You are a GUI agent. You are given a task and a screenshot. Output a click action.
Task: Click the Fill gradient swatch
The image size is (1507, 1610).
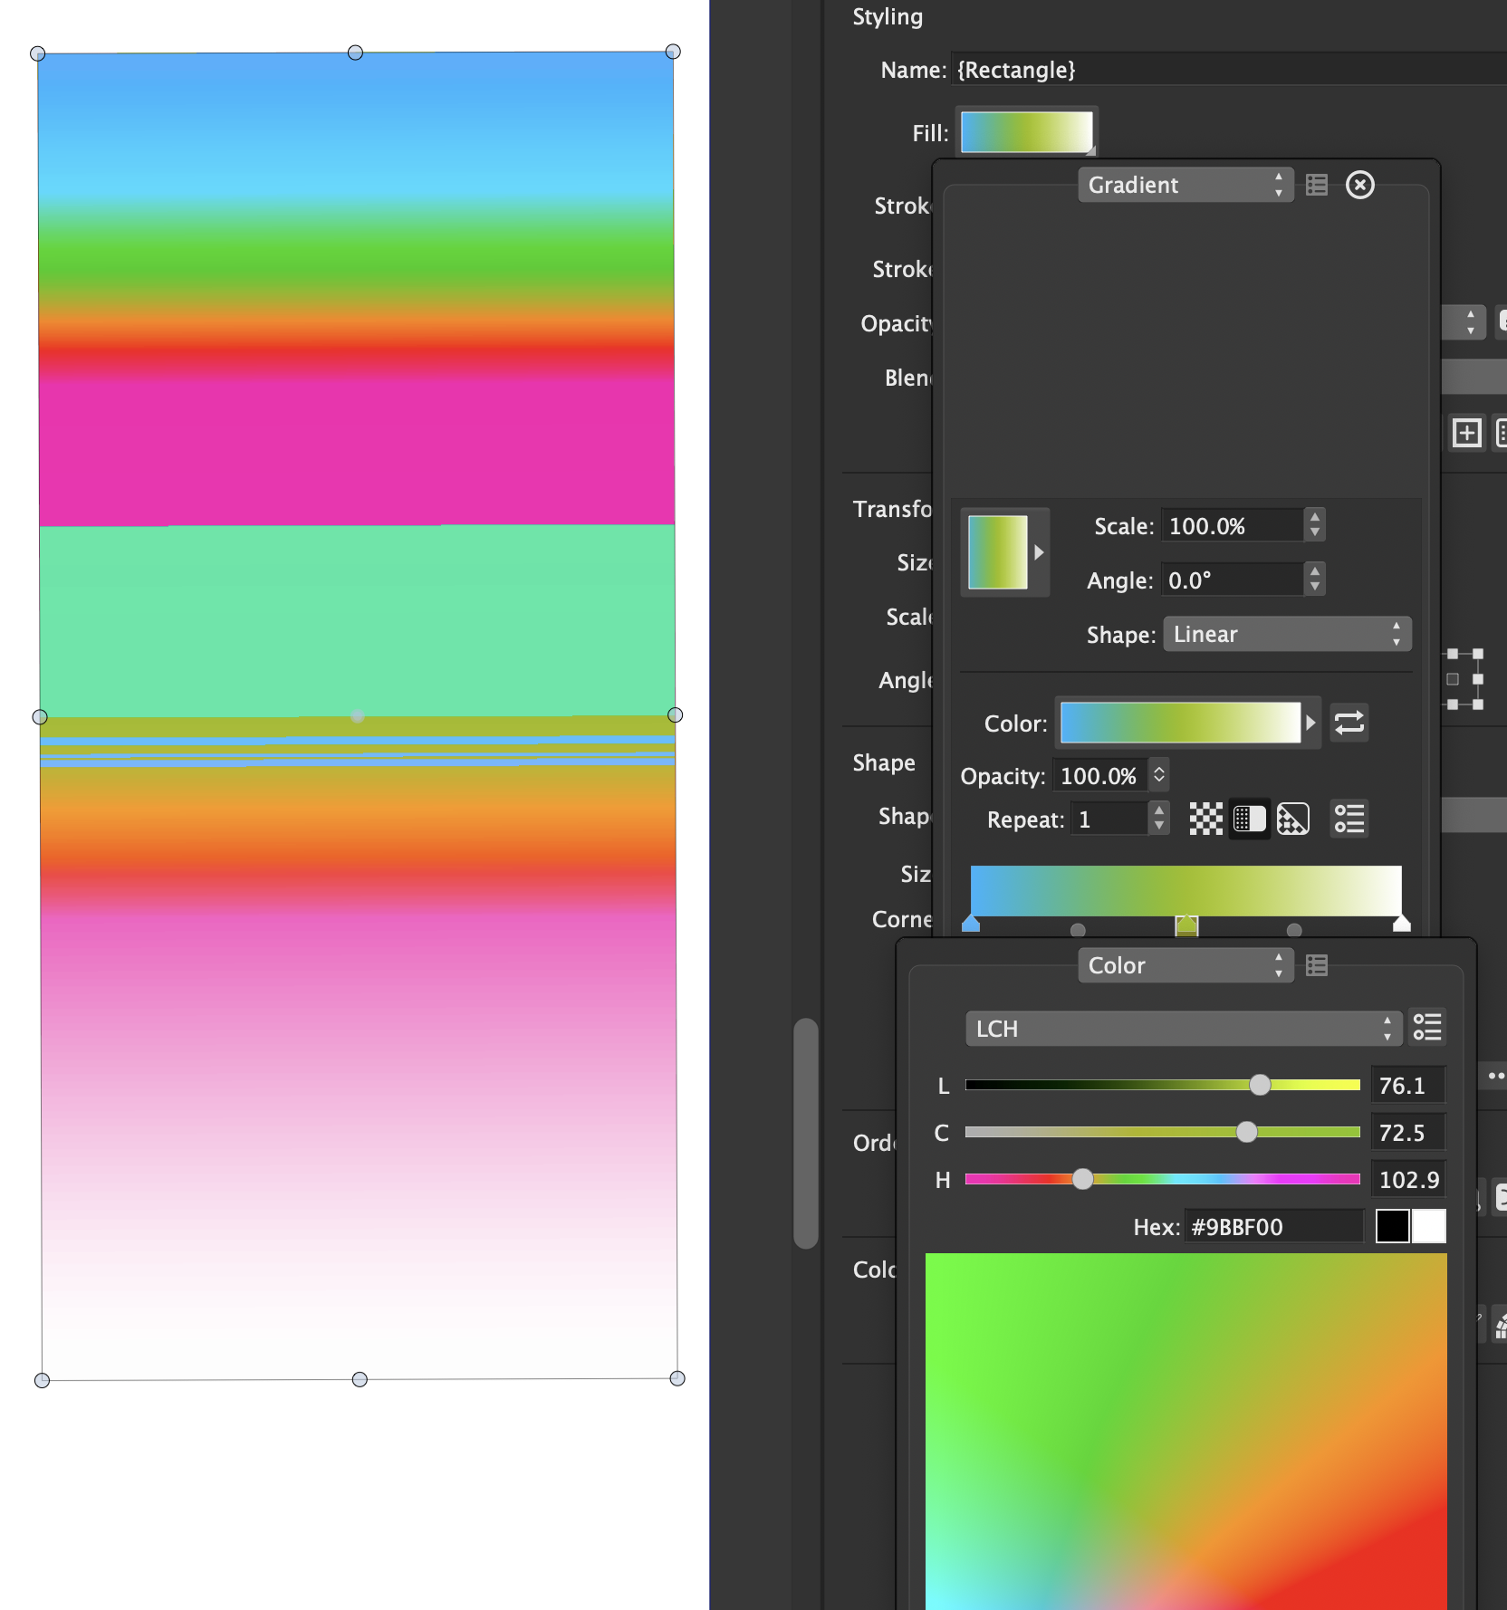(x=1026, y=133)
